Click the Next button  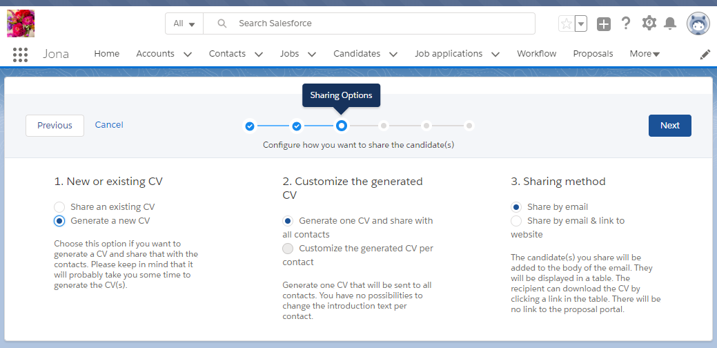(670, 125)
